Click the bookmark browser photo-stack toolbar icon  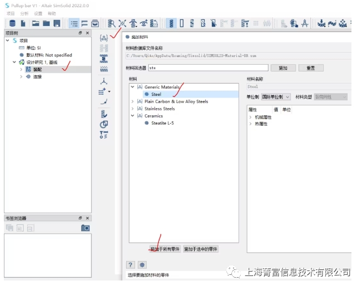(95, 23)
